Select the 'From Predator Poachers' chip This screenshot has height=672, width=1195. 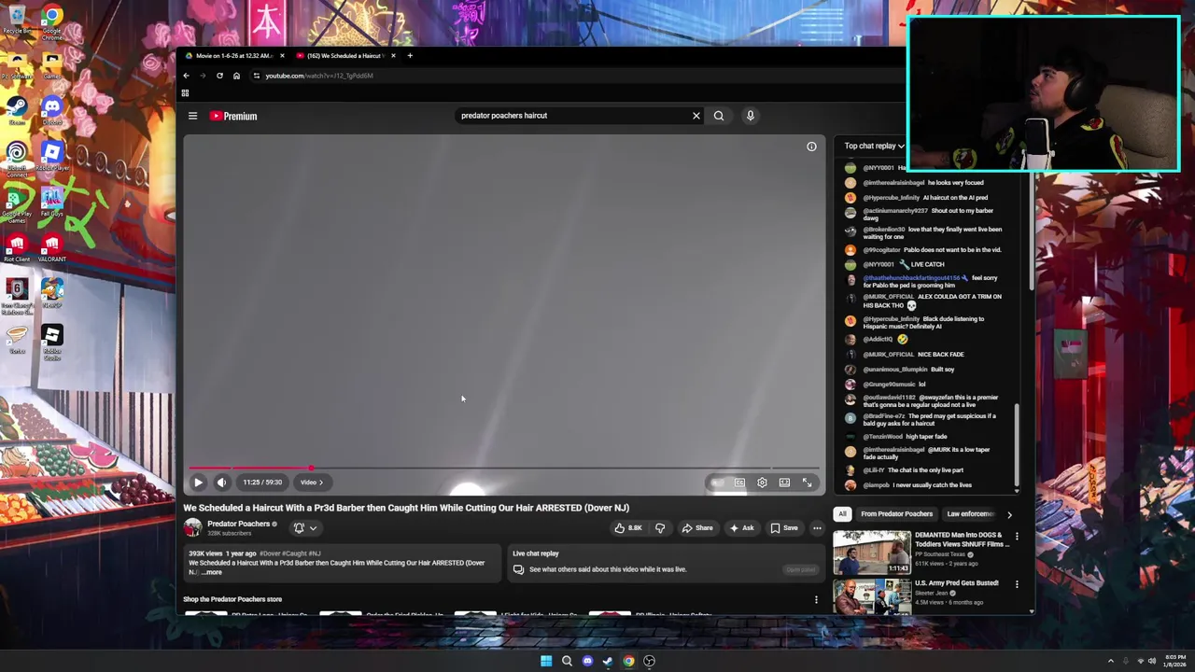click(896, 514)
